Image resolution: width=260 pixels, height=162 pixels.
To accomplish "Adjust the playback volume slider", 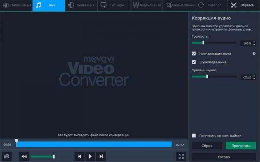I will tap(43, 156).
